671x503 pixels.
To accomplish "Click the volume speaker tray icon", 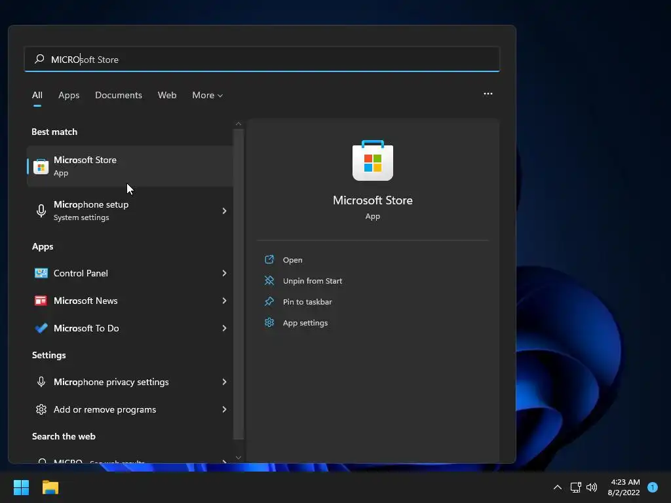I will pos(592,487).
